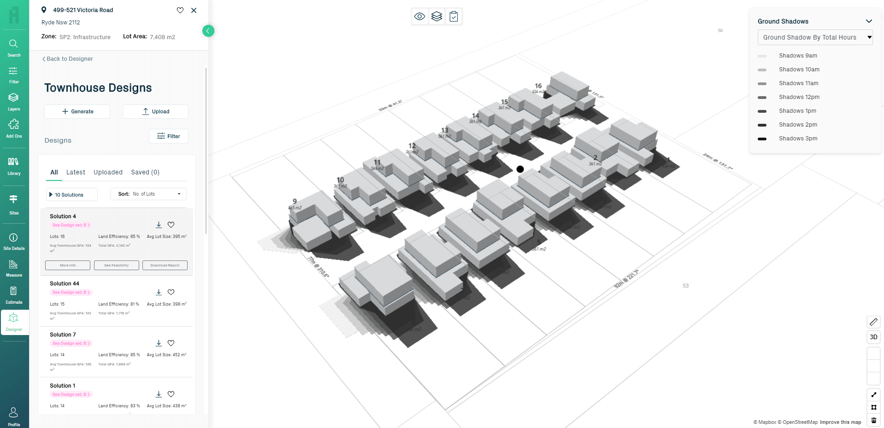Screen dimensions: 884x428
Task: Open the Sort No. of Lots dropdown
Action: (148, 194)
